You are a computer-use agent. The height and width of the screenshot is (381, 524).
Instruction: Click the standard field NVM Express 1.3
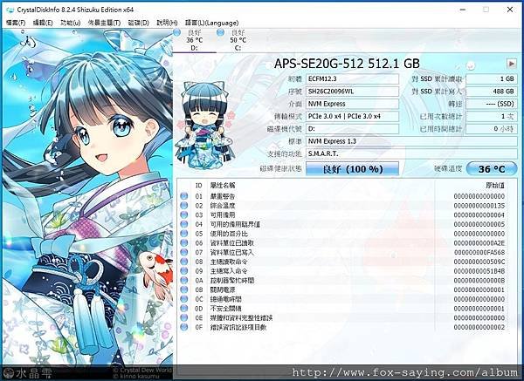(411, 141)
